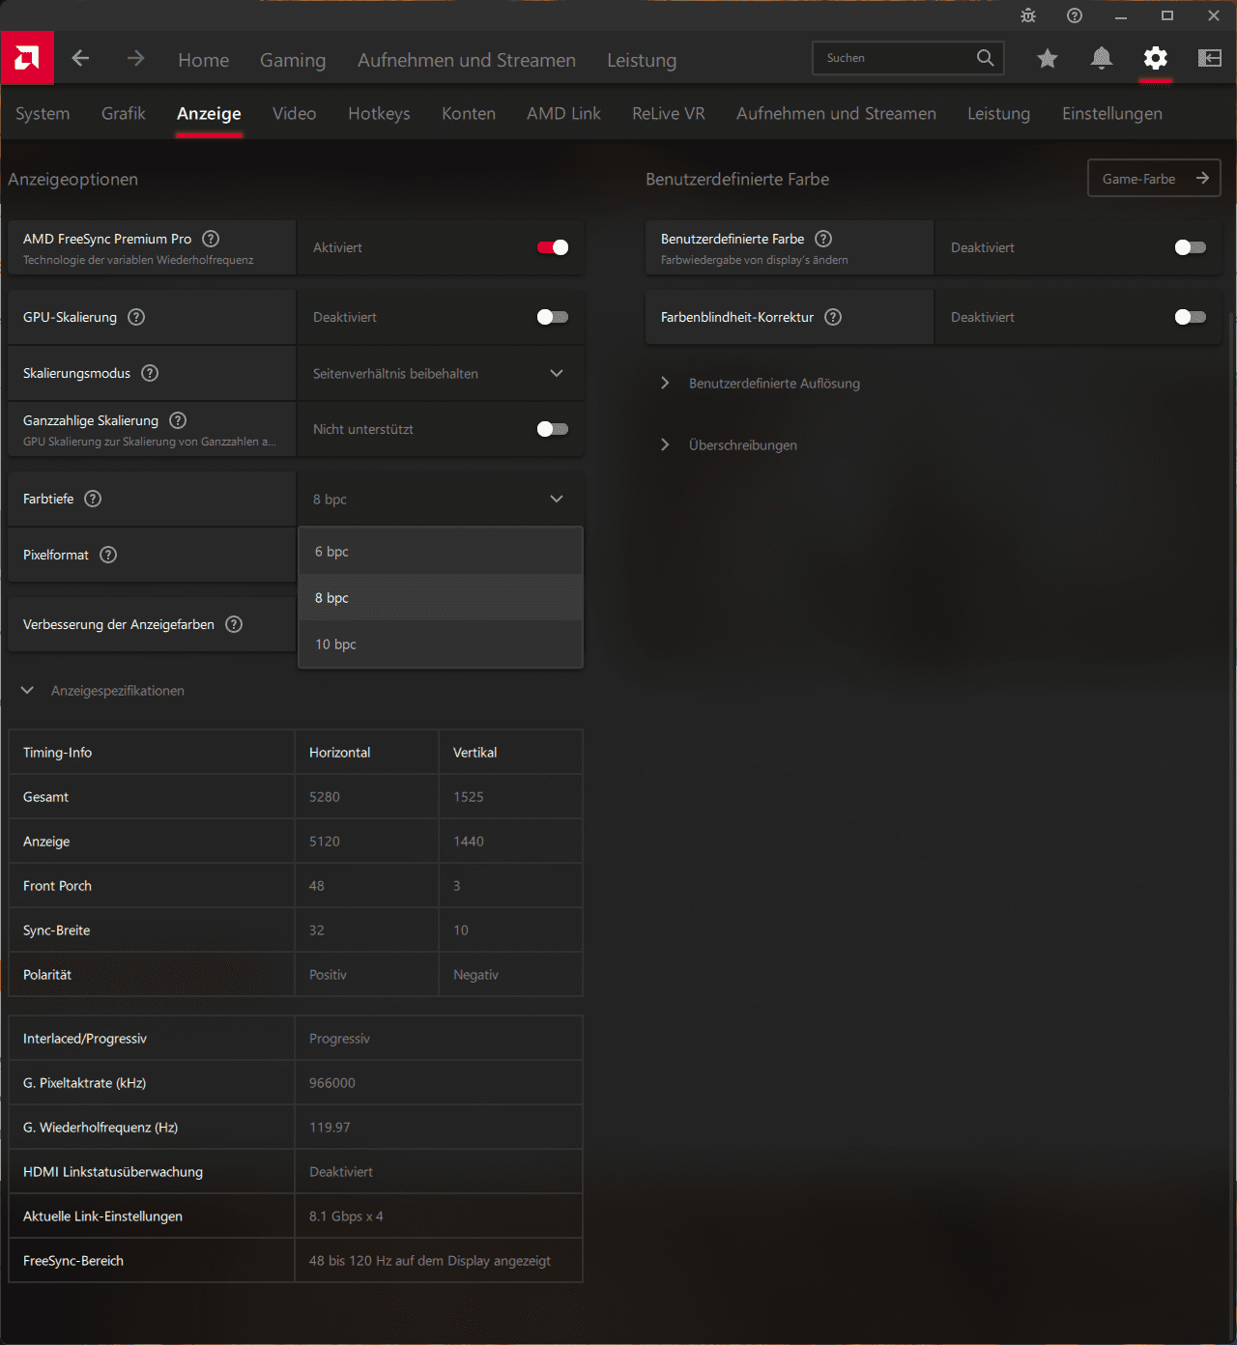The width and height of the screenshot is (1237, 1345).
Task: Switch to the Einstellungen tab
Action: [x=1112, y=113]
